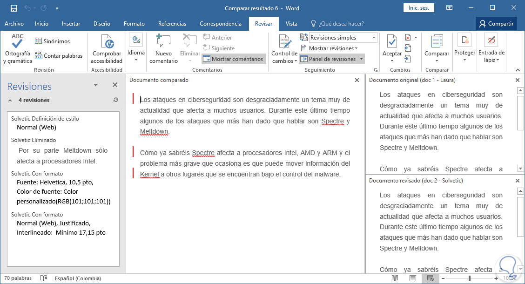This screenshot has height=284, width=525.
Task: Collapse the ribbon with the chevron
Action: click(518, 70)
